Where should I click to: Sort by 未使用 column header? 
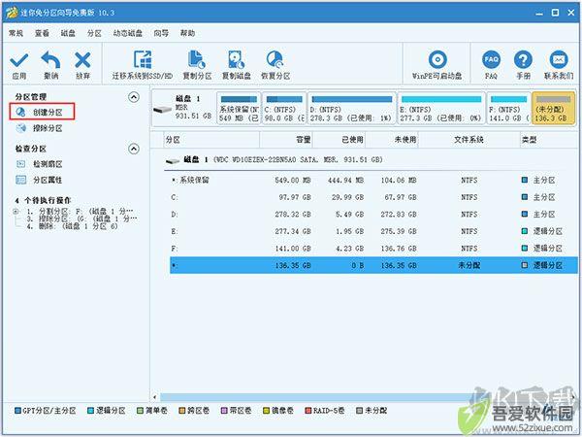pos(392,140)
